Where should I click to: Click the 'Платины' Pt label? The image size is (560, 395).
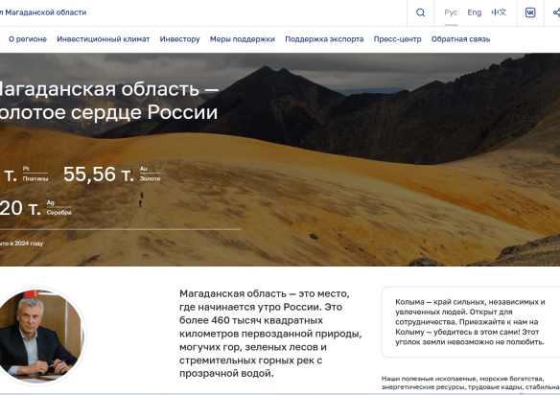(x=35, y=178)
